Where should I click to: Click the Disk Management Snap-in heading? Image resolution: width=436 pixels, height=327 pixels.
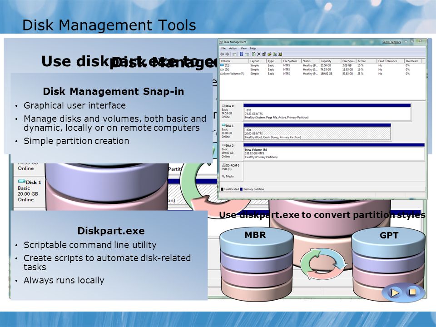pos(114,91)
